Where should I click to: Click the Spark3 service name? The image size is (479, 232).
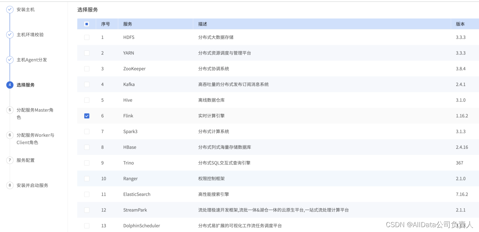[x=130, y=132]
